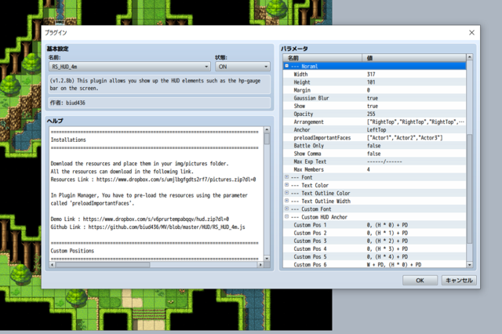The image size is (502, 334).
Task: Click the plugin description text box
Action: [x=159, y=85]
